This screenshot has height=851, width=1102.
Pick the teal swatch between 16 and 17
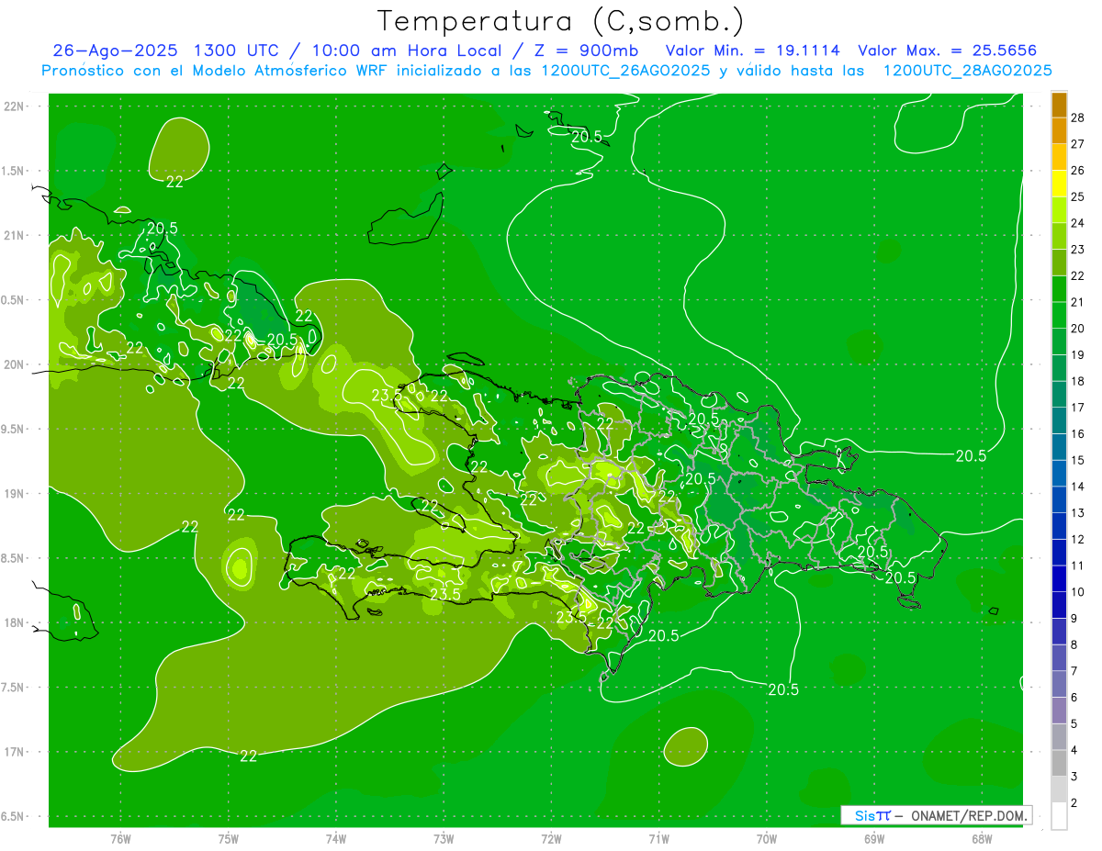pyautogui.click(x=1059, y=421)
